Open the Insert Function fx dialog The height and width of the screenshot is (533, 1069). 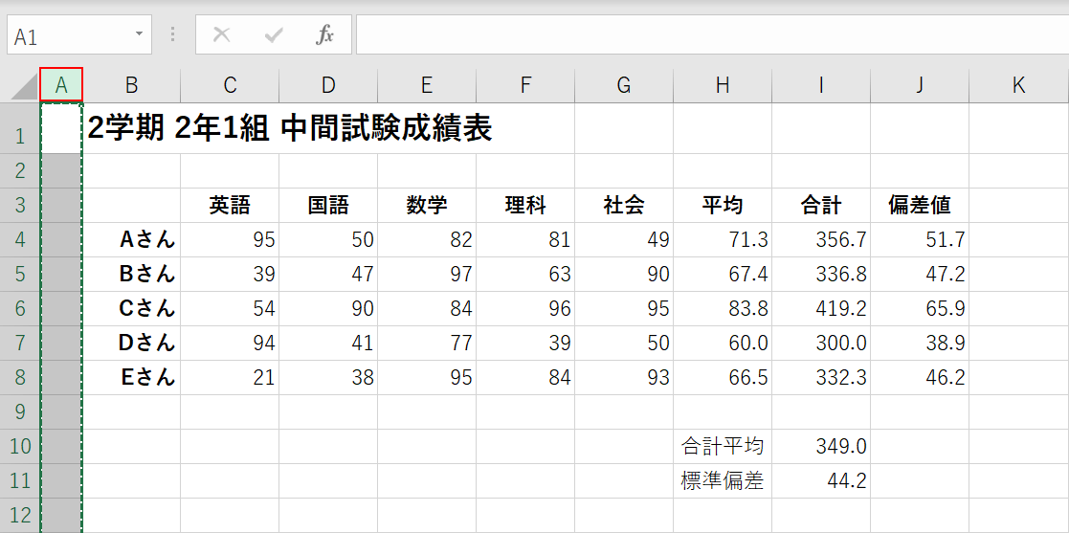pyautogui.click(x=324, y=34)
